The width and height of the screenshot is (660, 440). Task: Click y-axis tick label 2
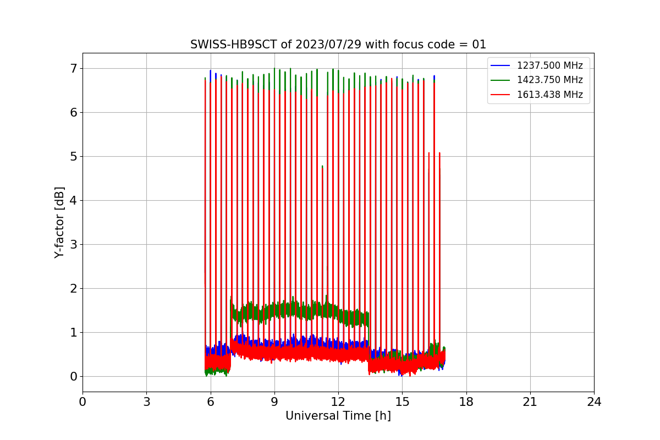click(x=73, y=289)
